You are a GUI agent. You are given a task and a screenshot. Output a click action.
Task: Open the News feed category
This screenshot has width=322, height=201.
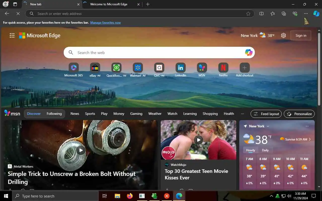[x=75, y=114]
